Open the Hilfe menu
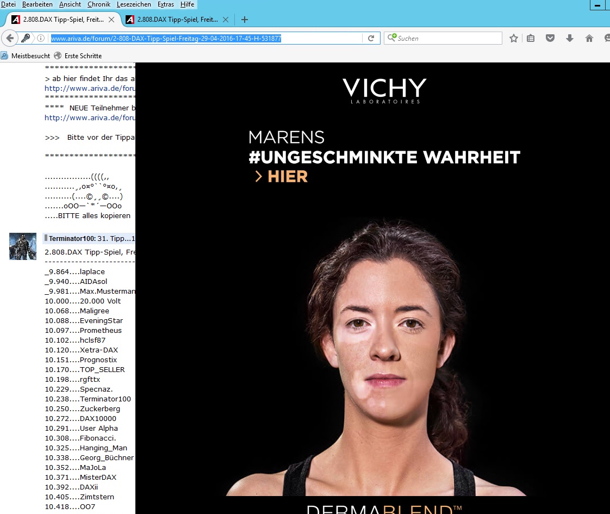The width and height of the screenshot is (610, 514). click(x=187, y=4)
